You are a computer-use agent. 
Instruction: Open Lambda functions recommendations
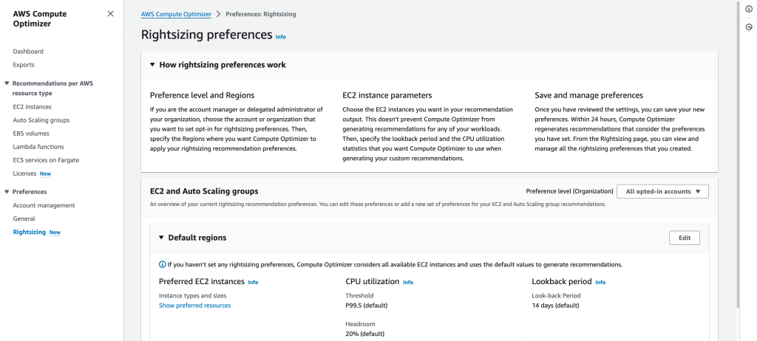click(x=38, y=147)
